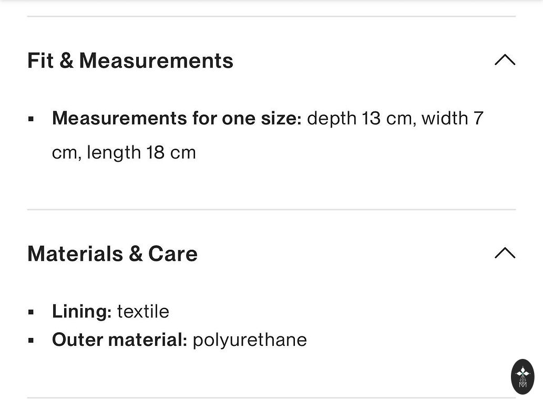Click the bullet before 'Outer material'
Screen dimensions: 543x403
pos(31,341)
